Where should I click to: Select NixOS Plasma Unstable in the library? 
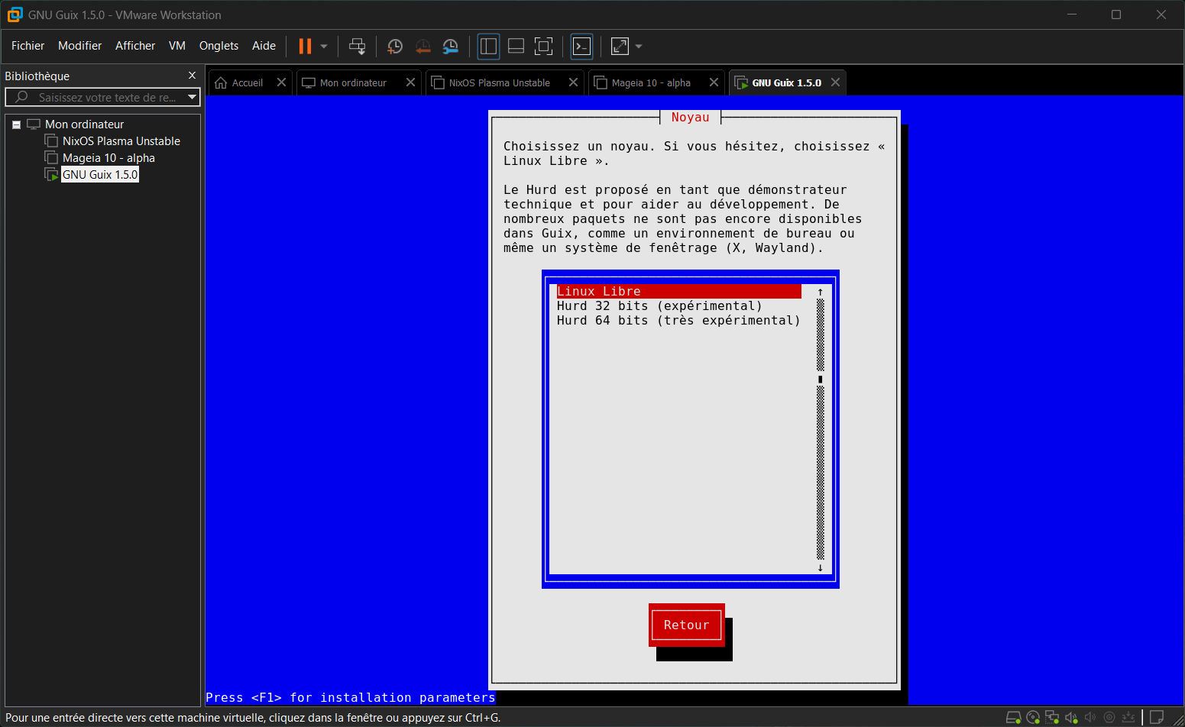[121, 141]
